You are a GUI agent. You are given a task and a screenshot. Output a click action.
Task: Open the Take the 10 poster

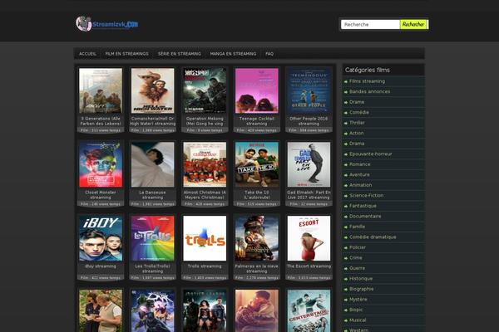[x=257, y=164]
